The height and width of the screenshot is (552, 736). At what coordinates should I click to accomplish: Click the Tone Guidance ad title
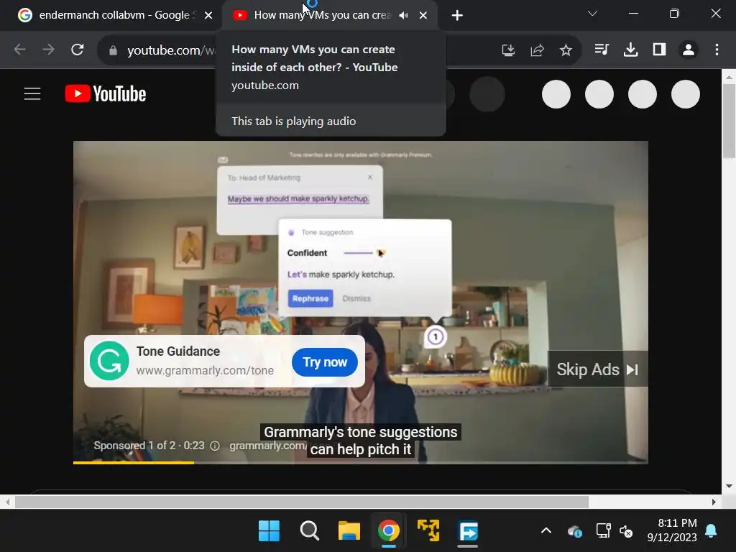(178, 351)
